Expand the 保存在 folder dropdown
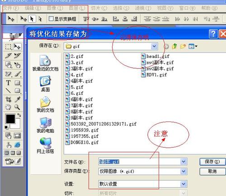The width and height of the screenshot is (226, 196). coord(154,46)
